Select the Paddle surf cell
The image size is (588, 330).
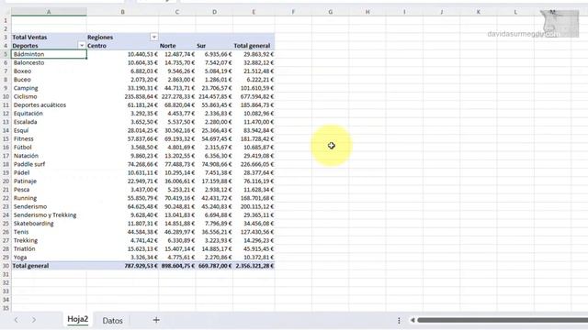click(49, 164)
